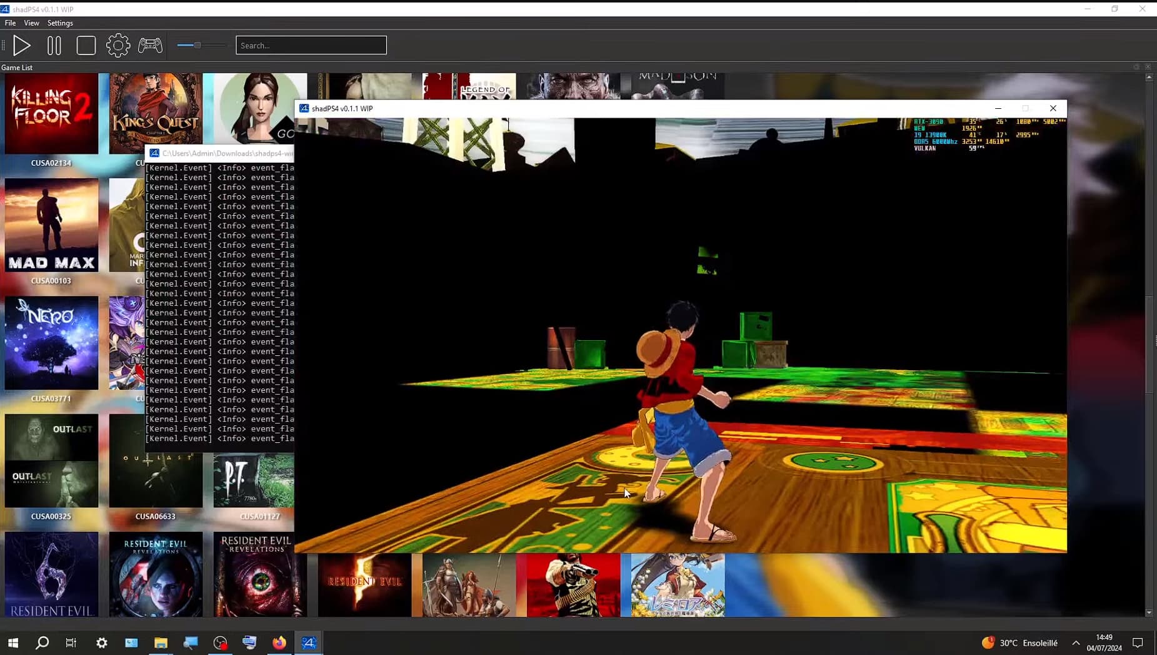Select Killing Floor 2 game cover
The width and height of the screenshot is (1157, 655).
pyautogui.click(x=51, y=113)
